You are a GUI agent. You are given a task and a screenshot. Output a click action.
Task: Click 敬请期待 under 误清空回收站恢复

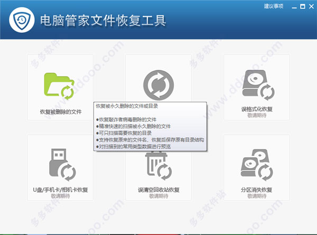(x=158, y=196)
